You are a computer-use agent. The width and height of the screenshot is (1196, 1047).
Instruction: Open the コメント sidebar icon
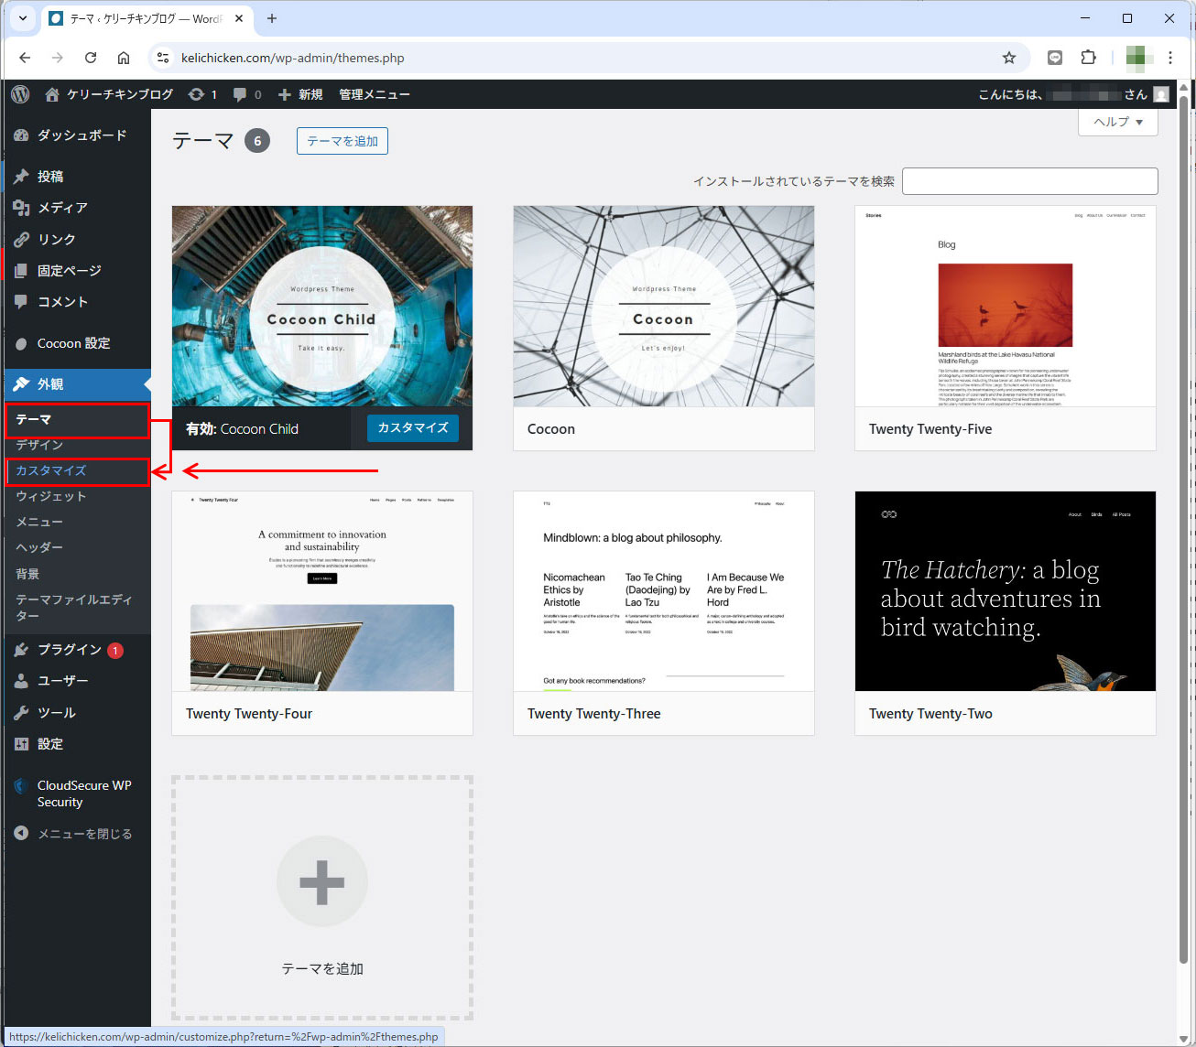(21, 301)
